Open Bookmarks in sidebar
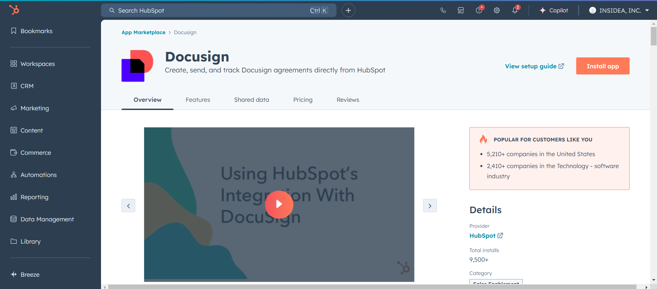This screenshot has width=657, height=289. click(32, 31)
